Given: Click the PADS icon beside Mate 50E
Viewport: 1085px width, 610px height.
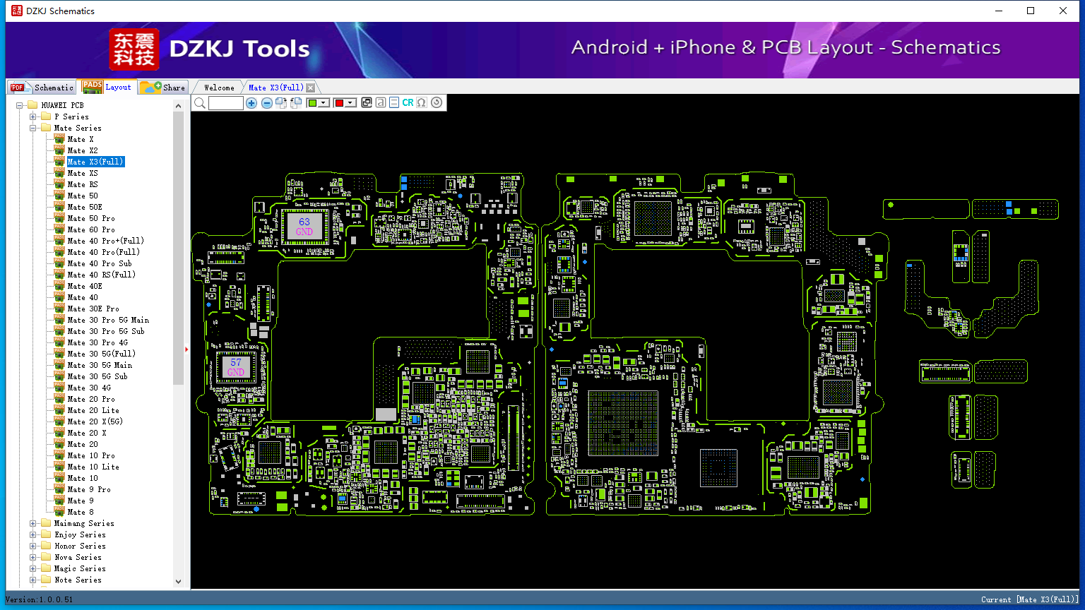Looking at the screenshot, I should pos(59,207).
